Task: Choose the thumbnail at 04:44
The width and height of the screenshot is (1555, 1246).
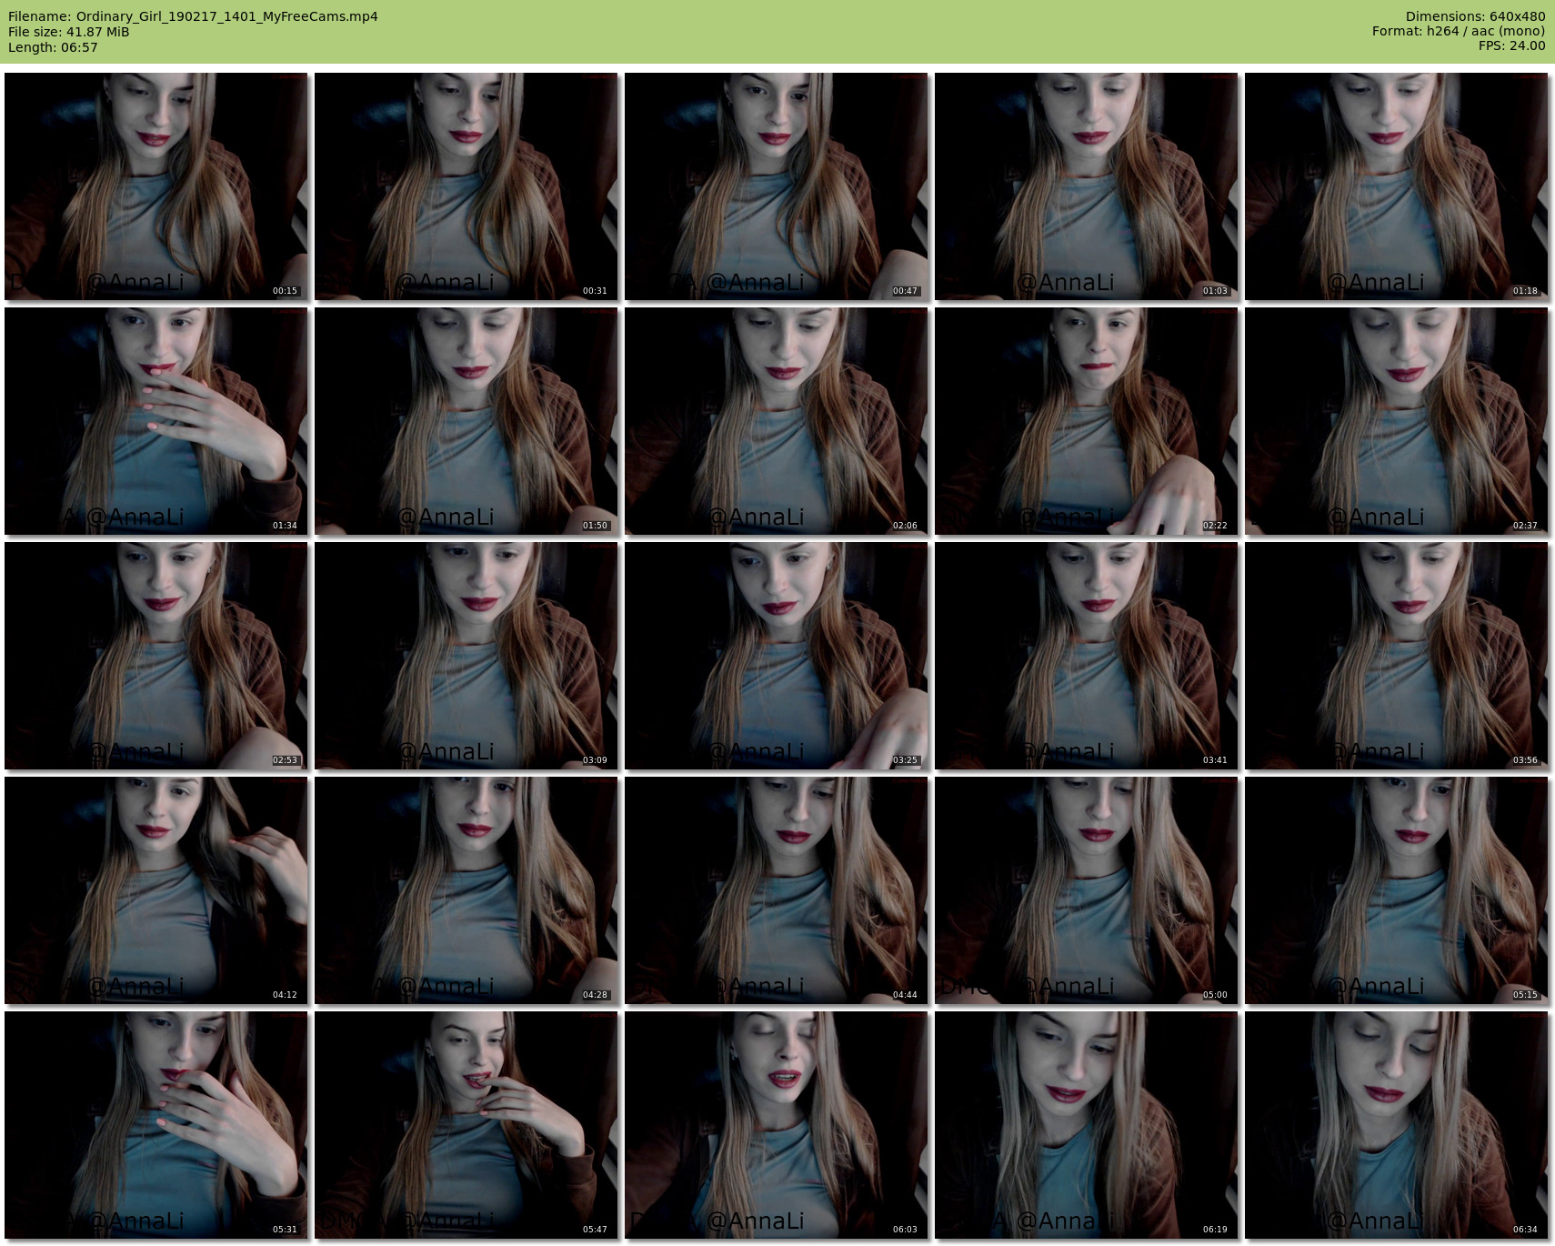Action: click(x=776, y=890)
